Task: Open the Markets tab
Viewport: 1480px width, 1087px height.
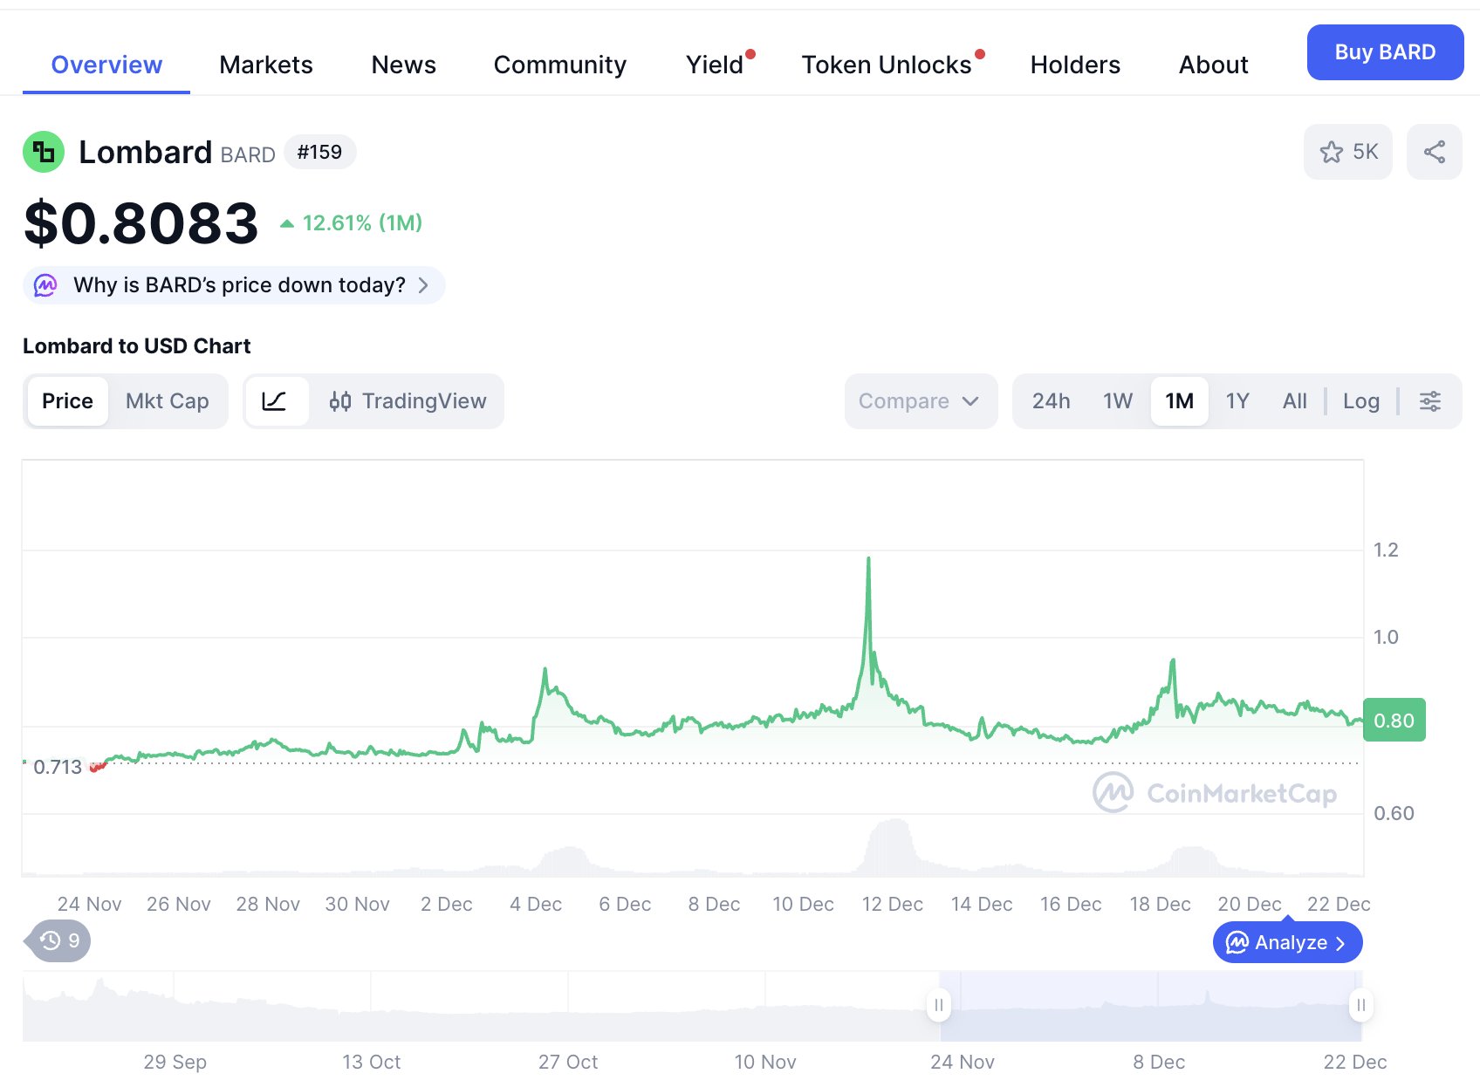Action: coord(265,65)
